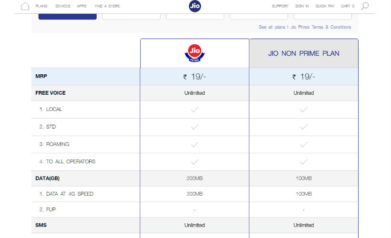The width and height of the screenshot is (391, 238).
Task: Click 100MB in DATA(GB) row
Action: 303,178
